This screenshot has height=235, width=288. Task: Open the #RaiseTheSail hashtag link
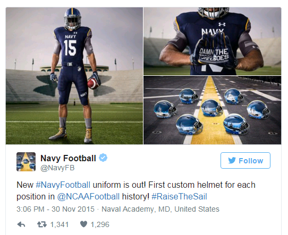click(x=179, y=197)
